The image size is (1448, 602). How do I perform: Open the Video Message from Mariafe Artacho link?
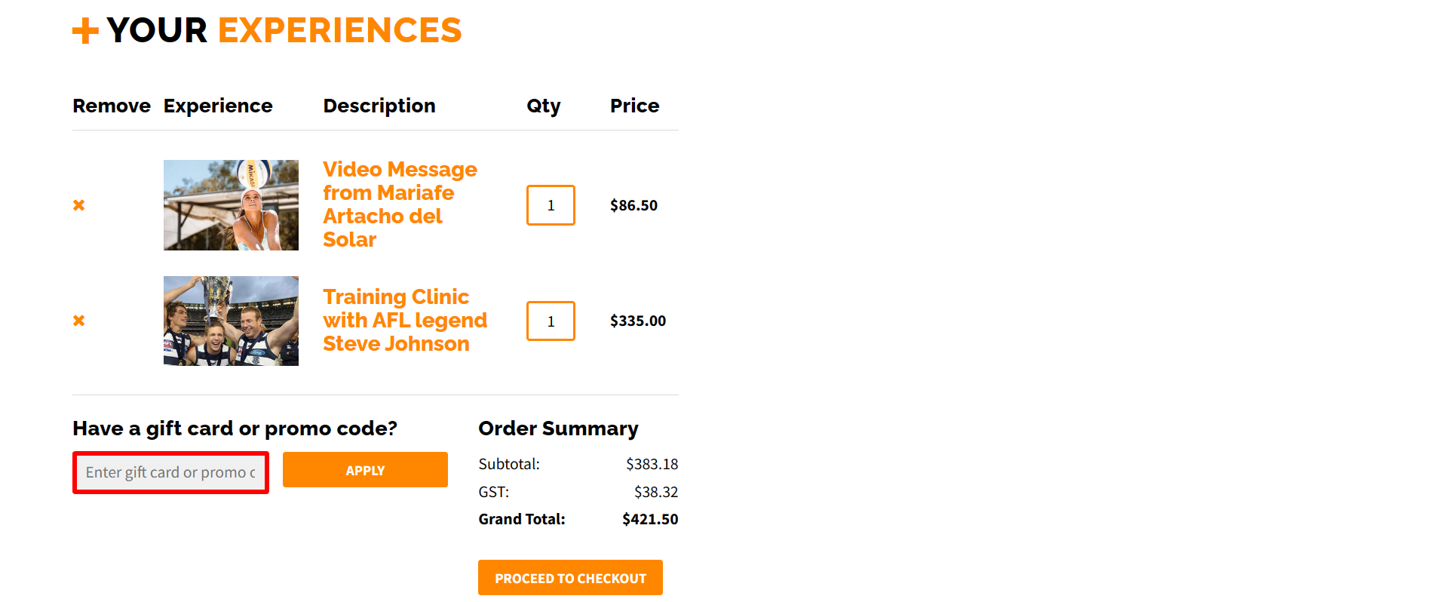point(400,204)
